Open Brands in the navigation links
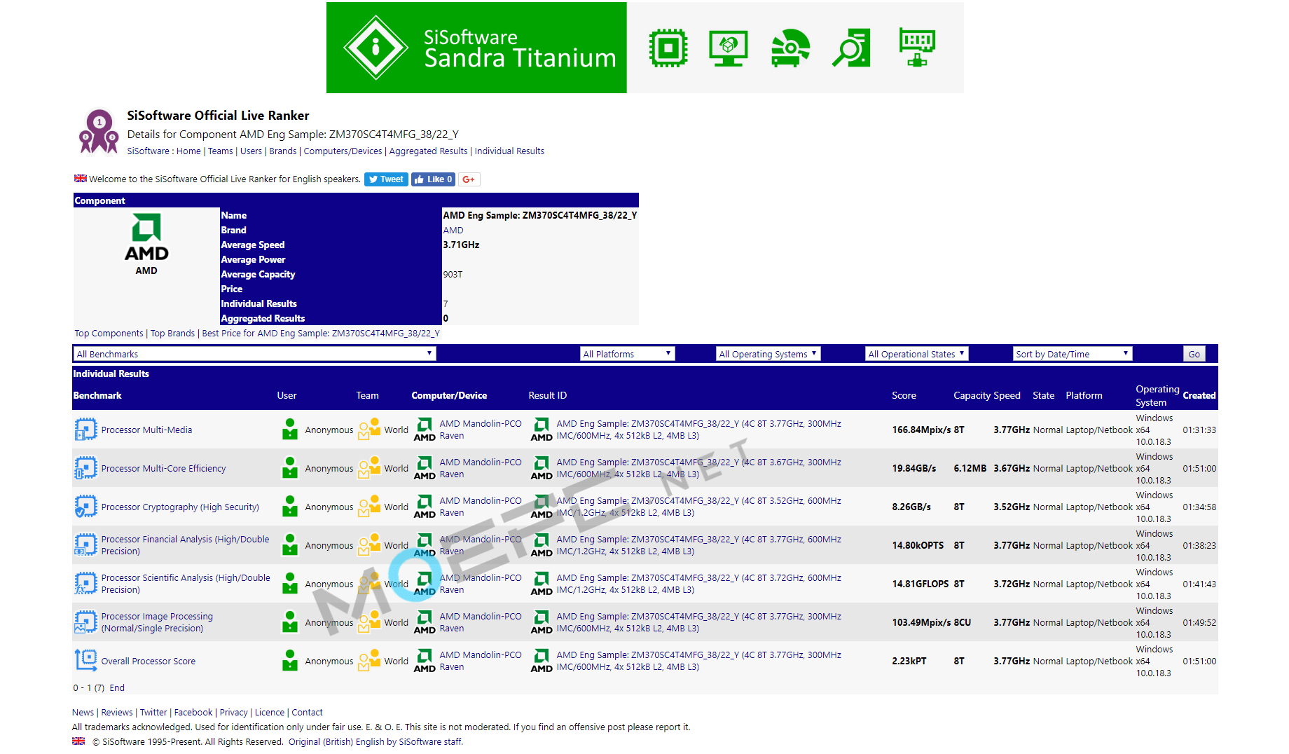This screenshot has width=1289, height=754. click(283, 151)
